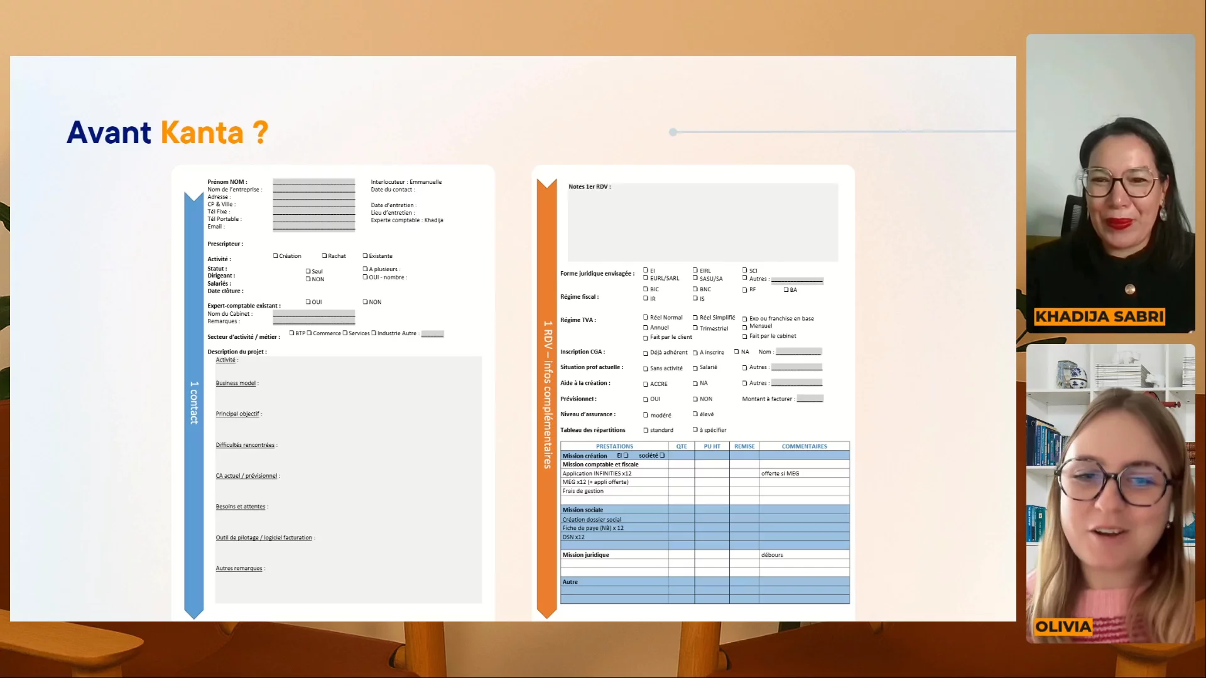Select Olivia's video thumbnail
Screen dimensions: 1206x678
click(1111, 493)
